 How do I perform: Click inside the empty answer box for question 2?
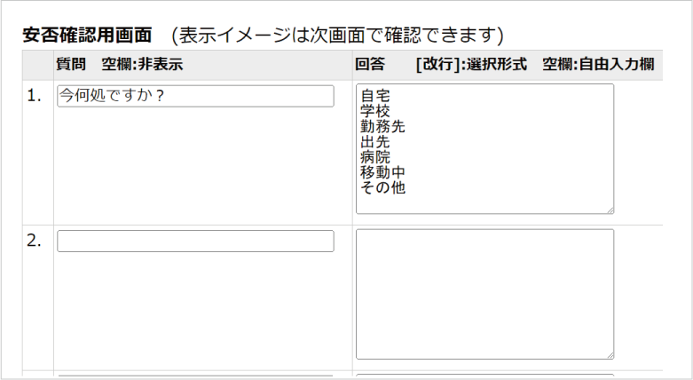(x=484, y=293)
